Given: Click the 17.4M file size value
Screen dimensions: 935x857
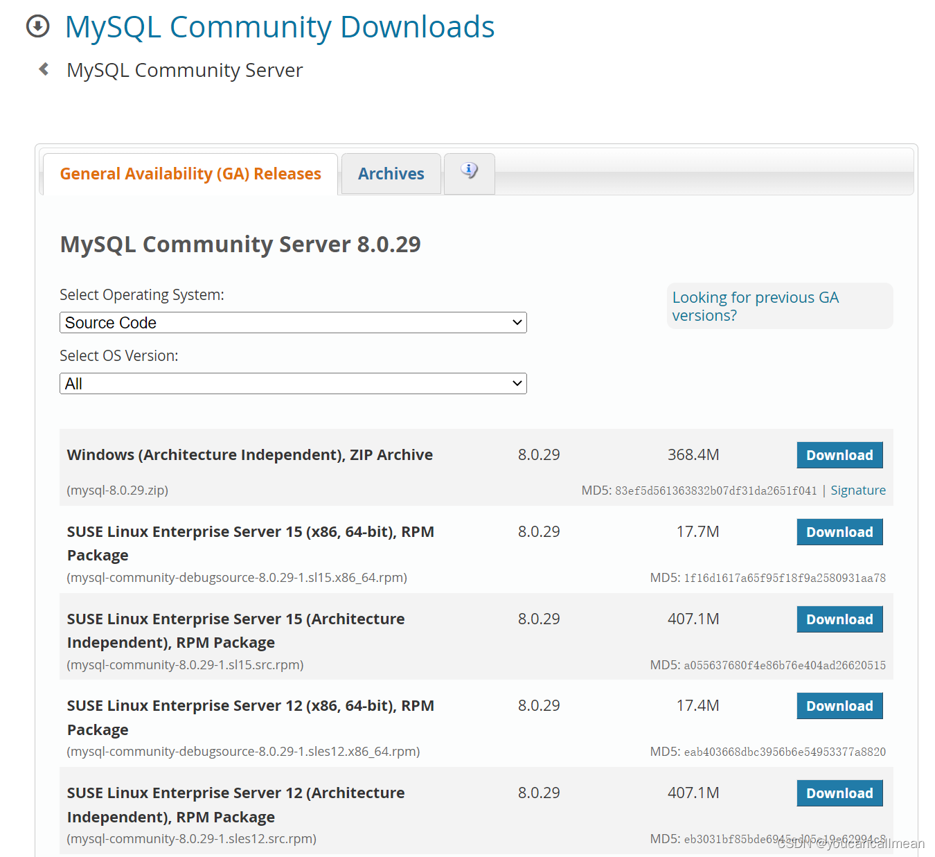Looking at the screenshot, I should click(697, 706).
